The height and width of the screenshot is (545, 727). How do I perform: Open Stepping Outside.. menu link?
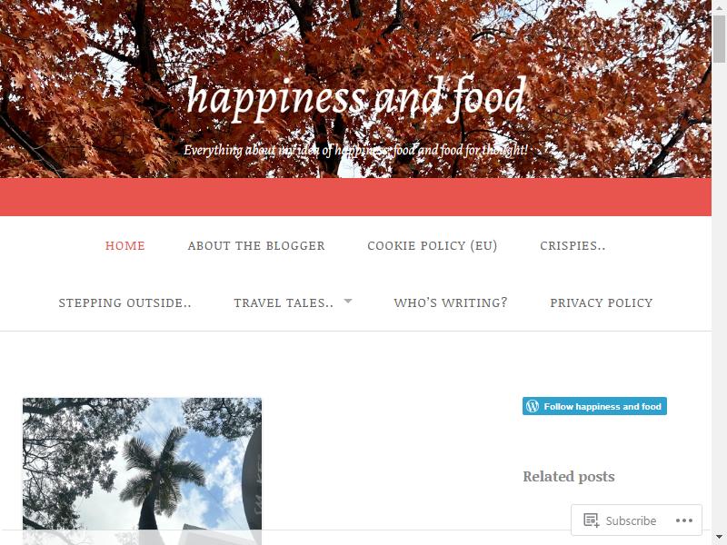124,303
